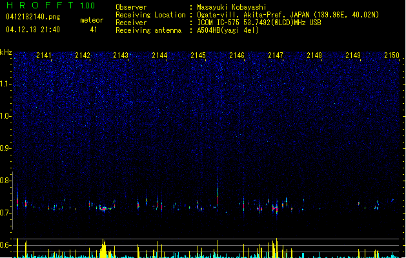Image resolution: width=406 pixels, height=258 pixels.
Task: Click the 0.6 kHz frequency axis label
Action: coord(6,245)
